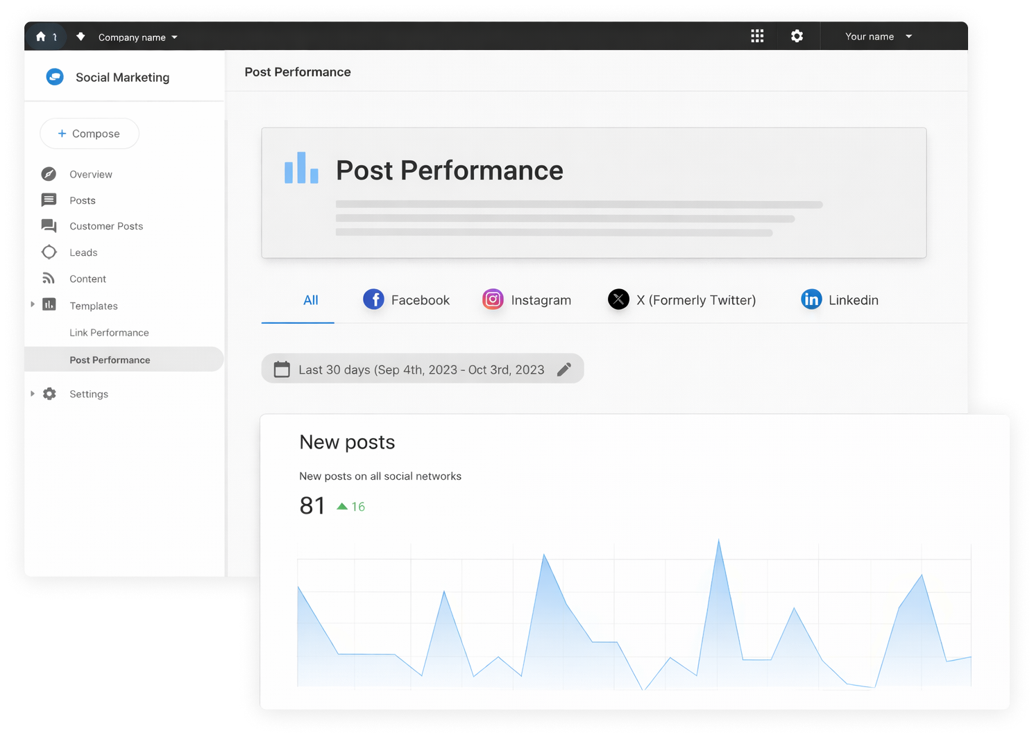Open the Compose post editor
This screenshot has width=1034, height=737.
pos(89,133)
